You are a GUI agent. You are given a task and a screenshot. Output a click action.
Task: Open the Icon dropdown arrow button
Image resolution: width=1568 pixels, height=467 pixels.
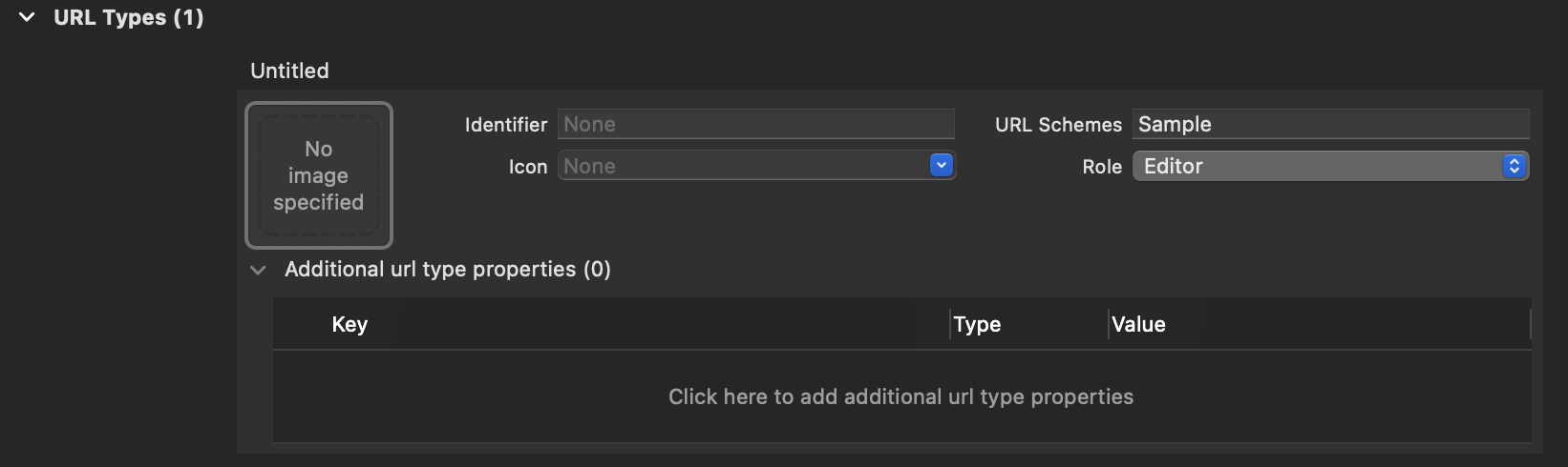coord(941,166)
